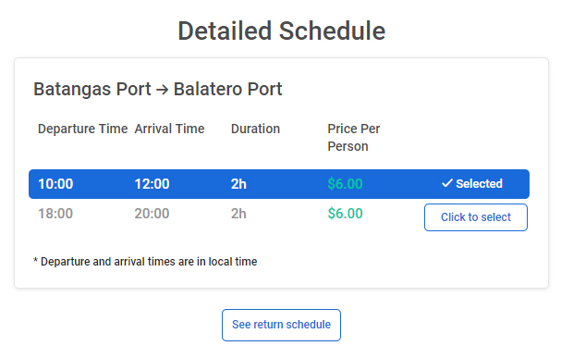Click the Selected label on the 10:00 row
This screenshot has width=561, height=358.
point(479,184)
